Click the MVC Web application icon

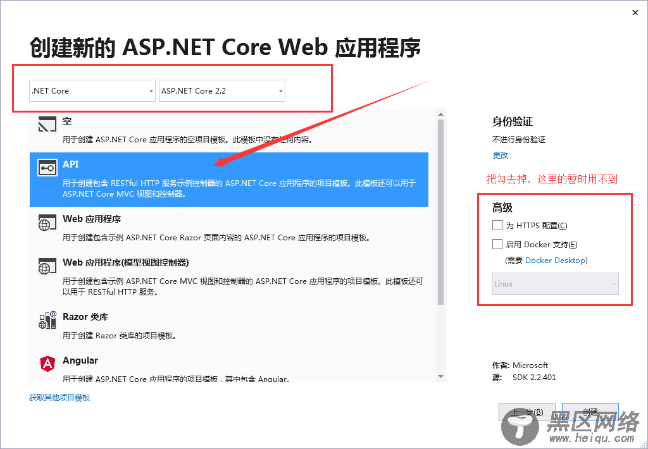pos(47,266)
